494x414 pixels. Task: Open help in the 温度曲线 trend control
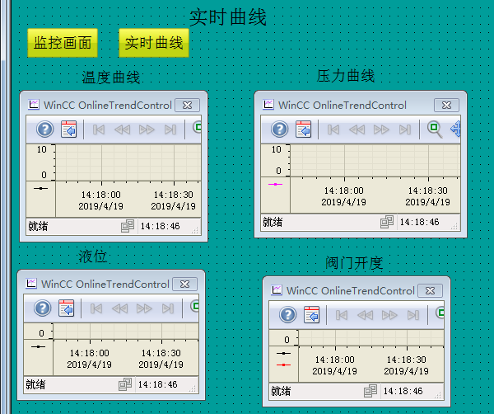pos(45,129)
